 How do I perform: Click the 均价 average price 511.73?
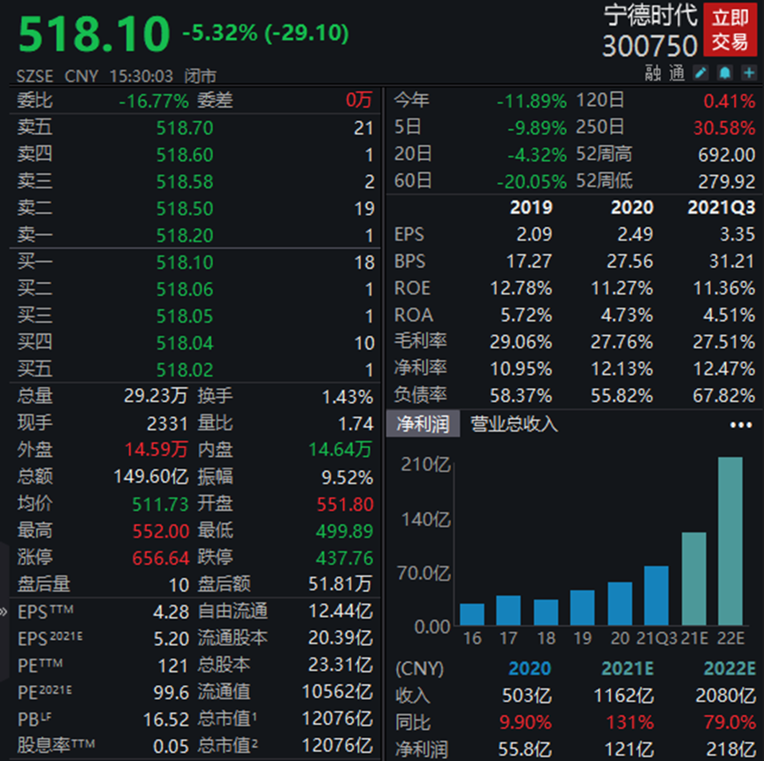click(x=160, y=504)
